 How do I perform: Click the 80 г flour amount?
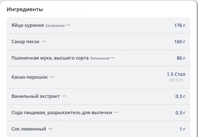coord(181,58)
